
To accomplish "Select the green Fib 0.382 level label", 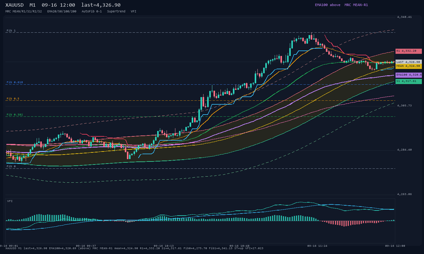I will click(x=15, y=115).
